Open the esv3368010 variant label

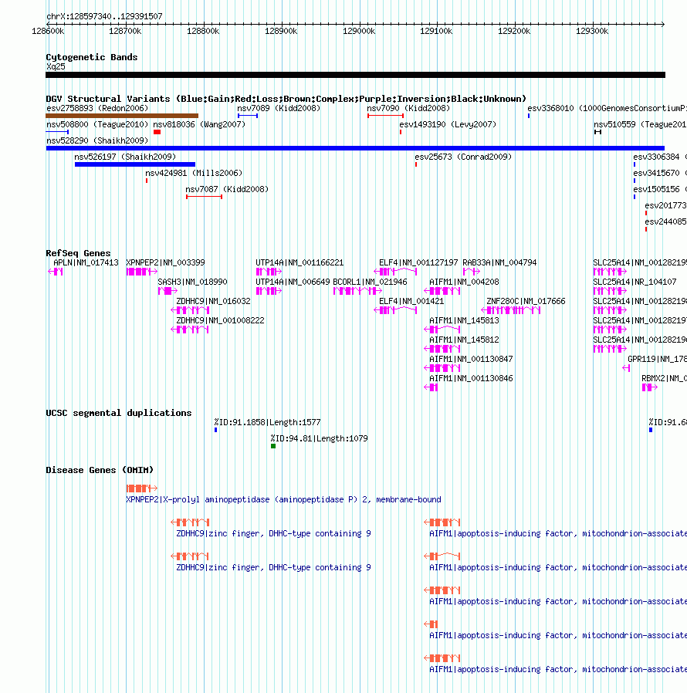click(x=607, y=108)
